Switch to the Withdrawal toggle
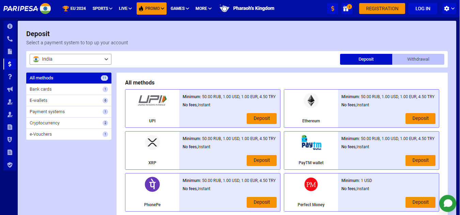Viewport: 460px width, 215px height. 418,59
